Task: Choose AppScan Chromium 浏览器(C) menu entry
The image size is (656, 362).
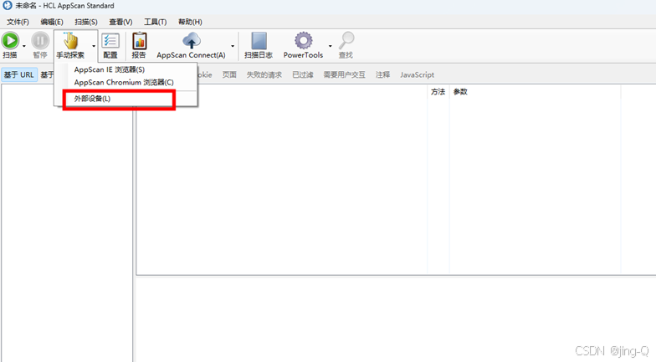Action: (124, 82)
